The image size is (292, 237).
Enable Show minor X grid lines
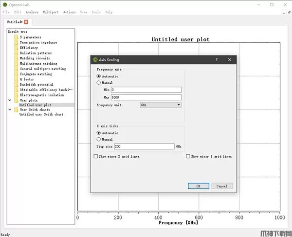coord(95,157)
